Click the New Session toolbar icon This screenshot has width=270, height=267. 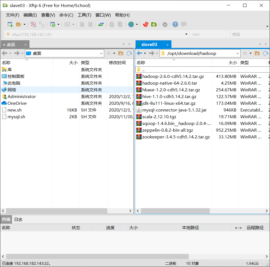(10, 24)
